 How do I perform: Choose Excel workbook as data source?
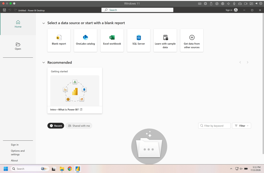click(112, 40)
